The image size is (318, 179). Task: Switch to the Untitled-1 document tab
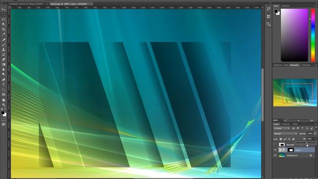pos(26,4)
